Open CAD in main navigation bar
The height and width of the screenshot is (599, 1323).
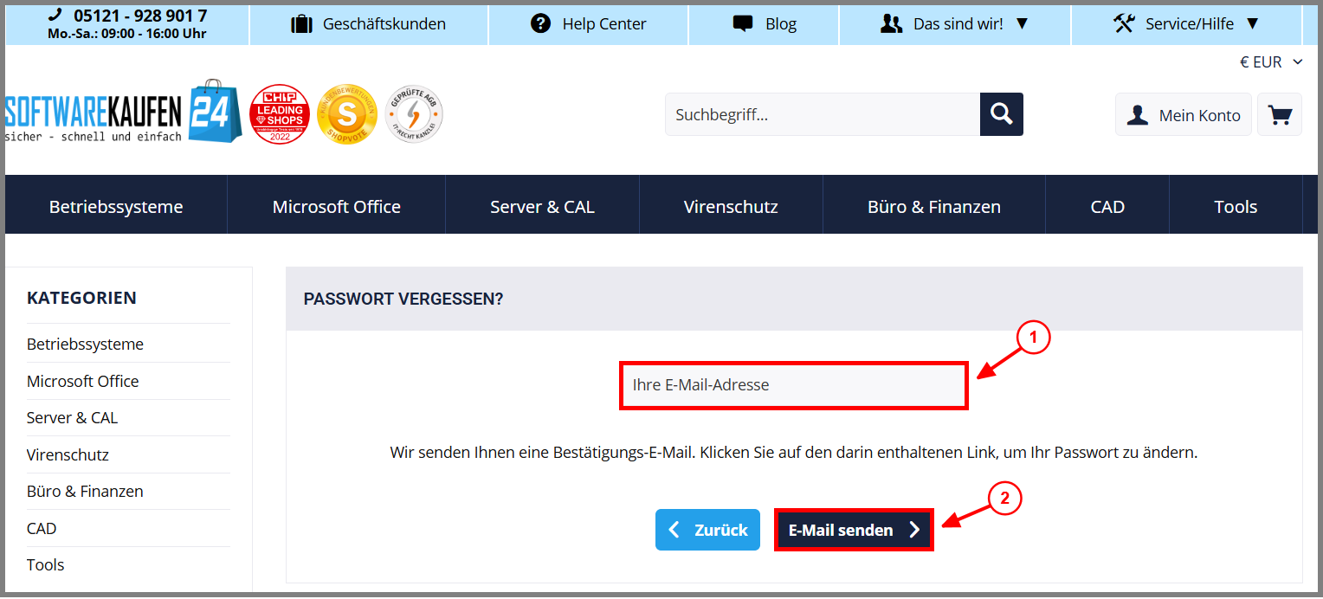click(1107, 207)
